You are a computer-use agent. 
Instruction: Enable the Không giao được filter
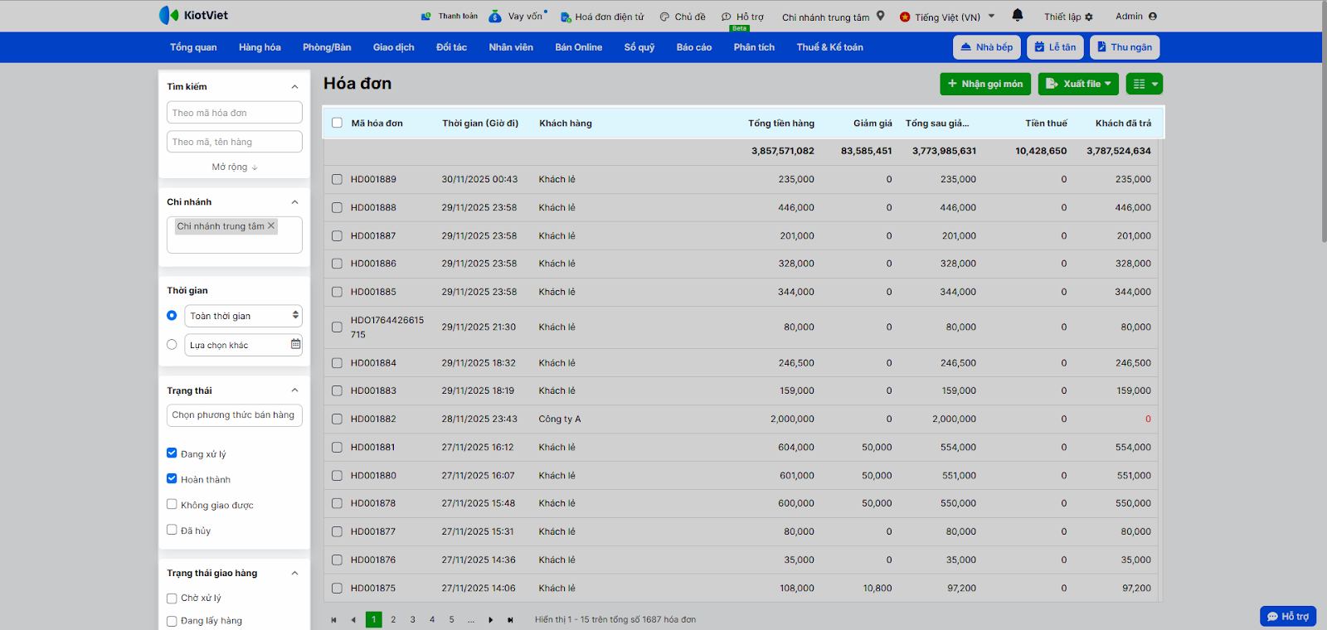click(x=172, y=504)
